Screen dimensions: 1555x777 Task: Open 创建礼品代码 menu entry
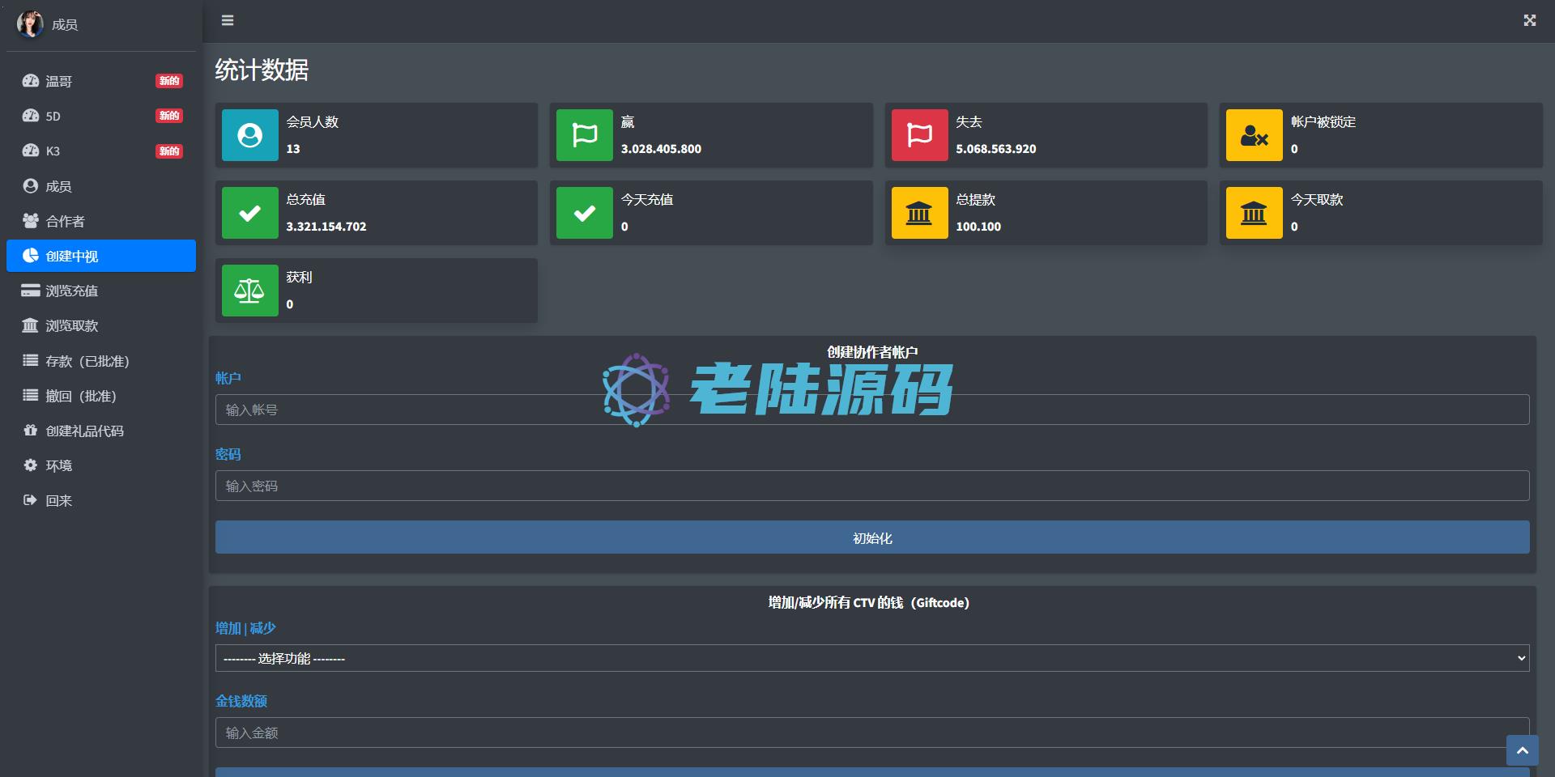point(84,431)
